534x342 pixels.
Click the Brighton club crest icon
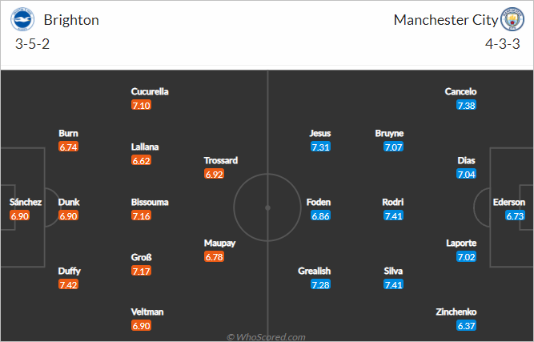[22, 19]
